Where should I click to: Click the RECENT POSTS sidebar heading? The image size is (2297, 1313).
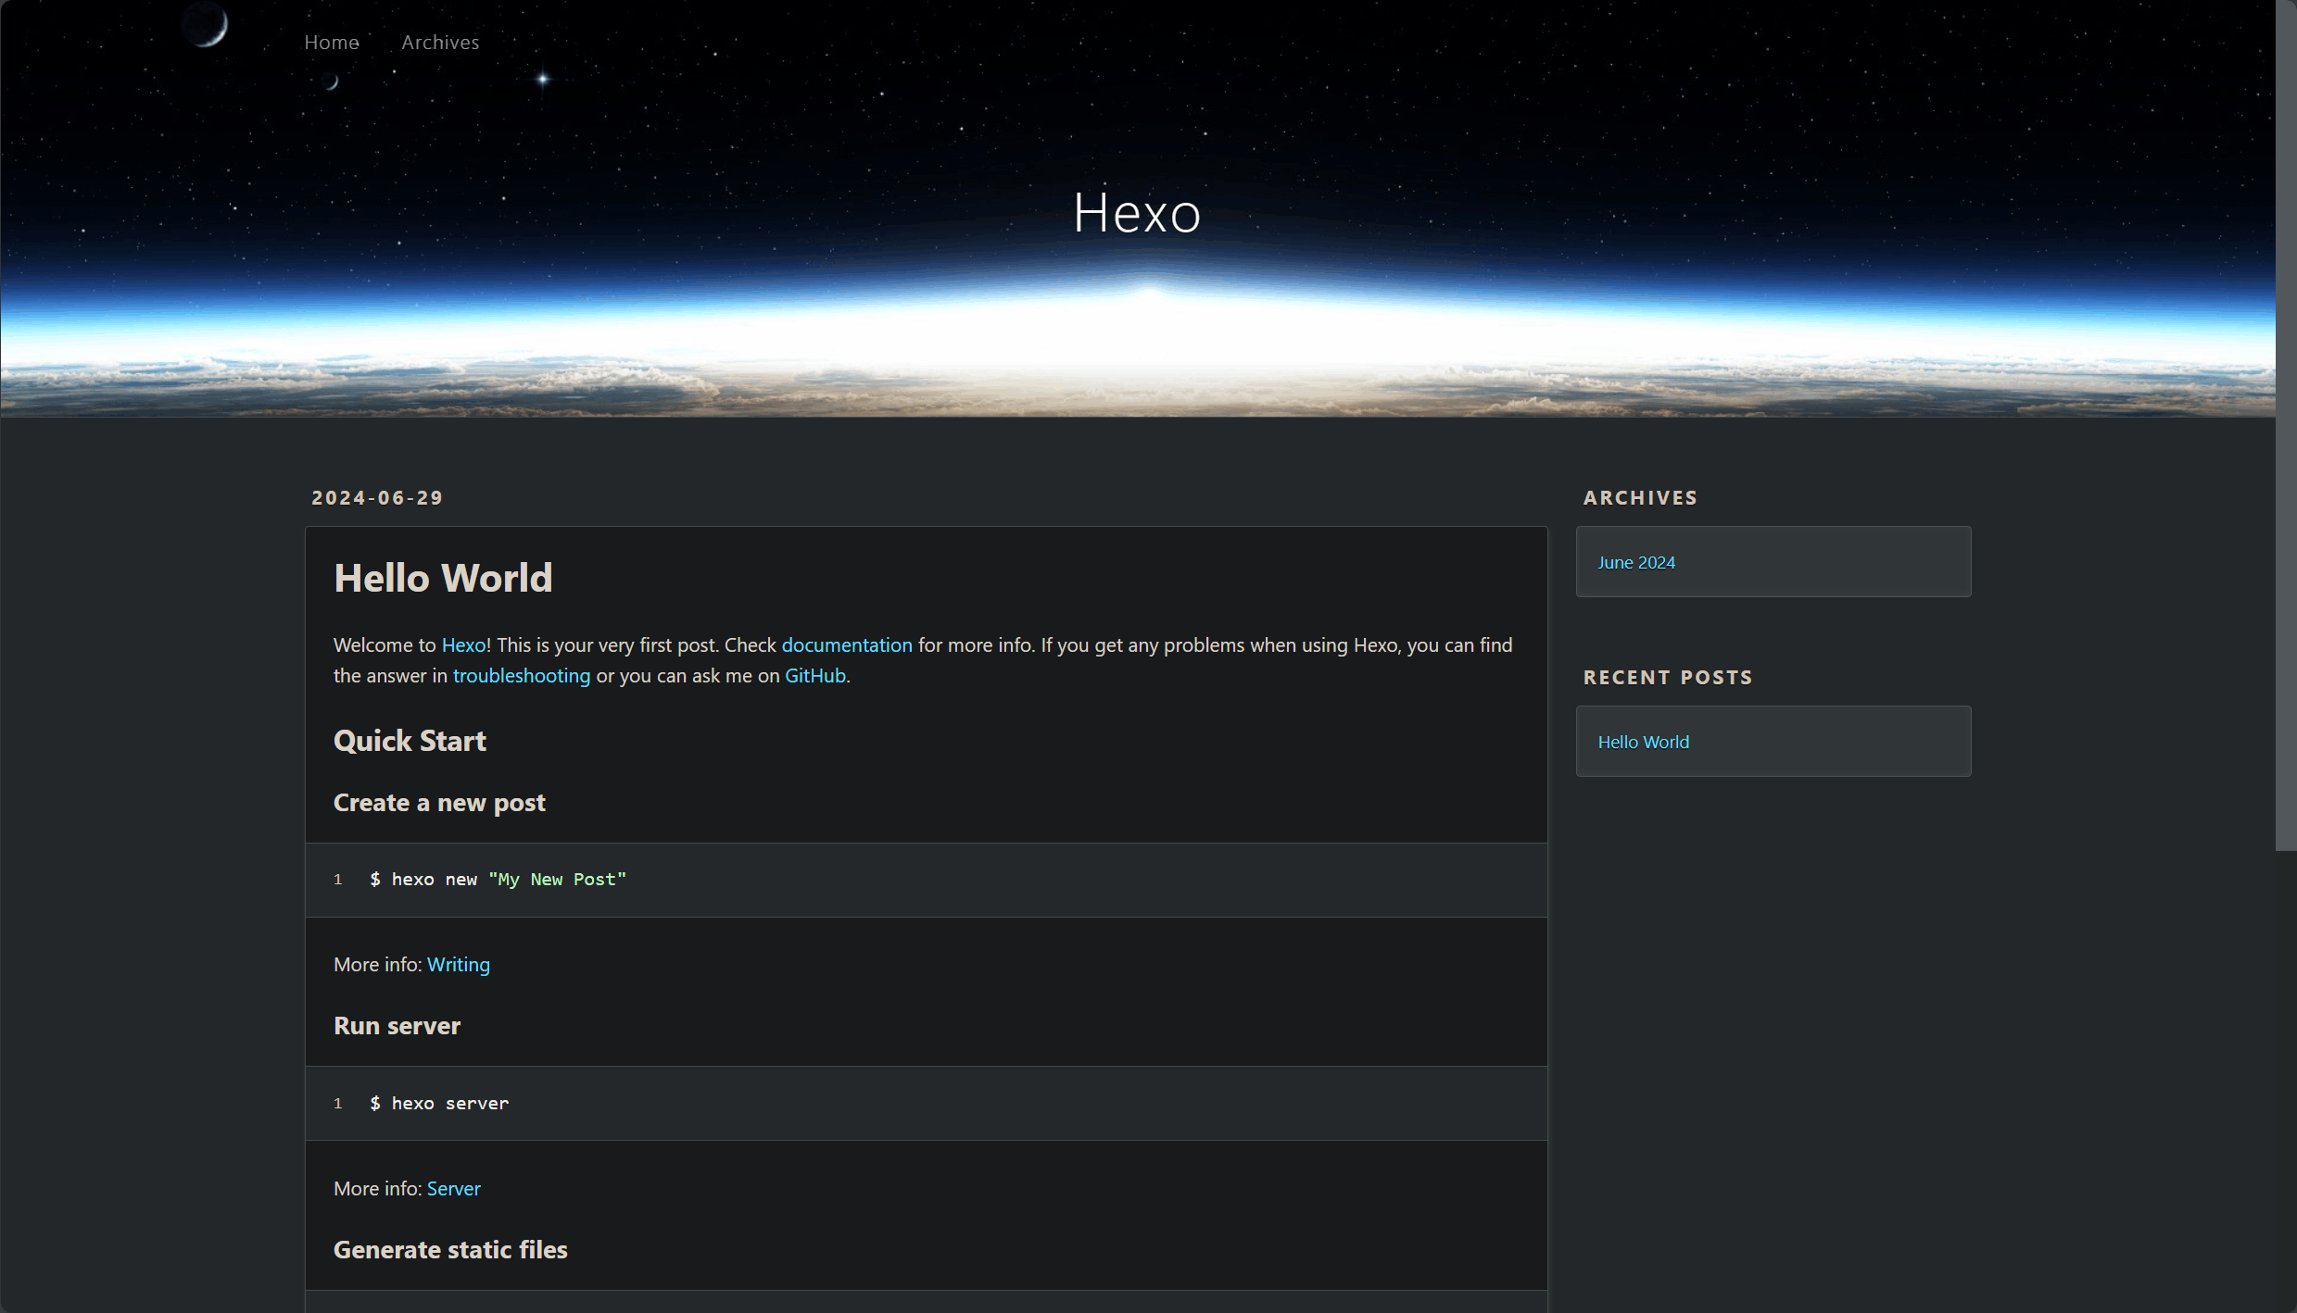coord(1668,678)
